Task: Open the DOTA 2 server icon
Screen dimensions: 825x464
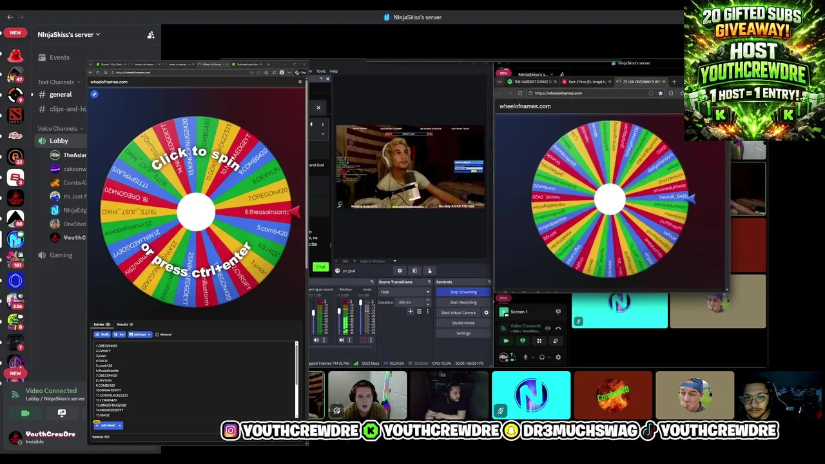Action: pos(15,115)
